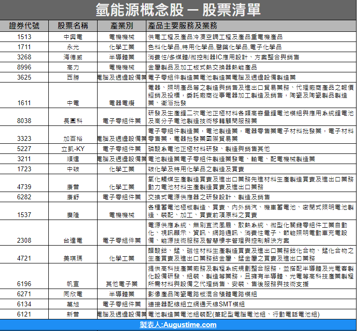Select stock code 8996
This screenshot has height=331, width=357.
(x=24, y=67)
